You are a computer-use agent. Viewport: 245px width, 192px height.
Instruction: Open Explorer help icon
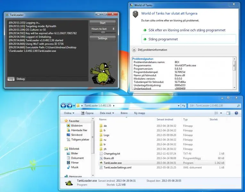(236, 113)
